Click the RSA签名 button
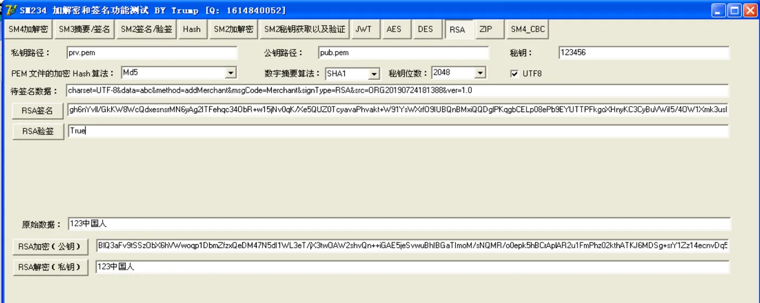Screen dimensions: 760x303 pos(37,111)
